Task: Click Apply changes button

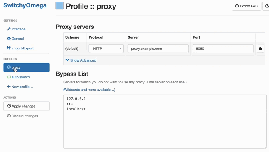Action: [x=26, y=106]
